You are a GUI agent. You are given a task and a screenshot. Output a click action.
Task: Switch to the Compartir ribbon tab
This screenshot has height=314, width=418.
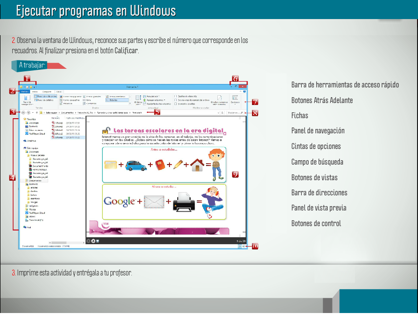47,91
